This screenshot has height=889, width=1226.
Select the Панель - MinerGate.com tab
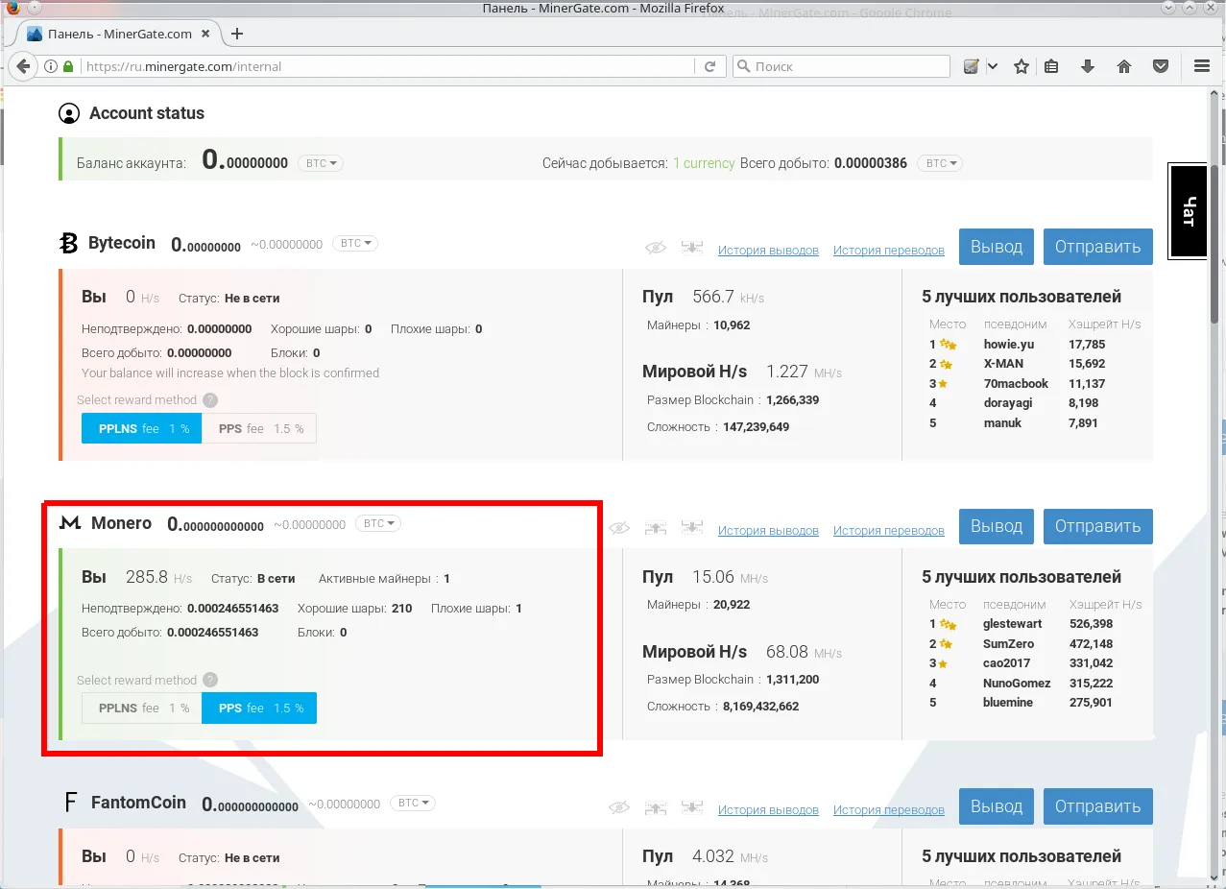click(120, 34)
